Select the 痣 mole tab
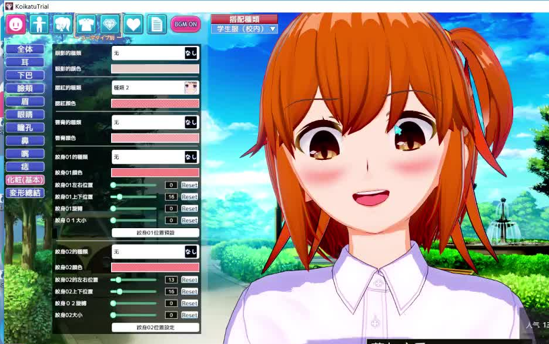 (x=25, y=167)
